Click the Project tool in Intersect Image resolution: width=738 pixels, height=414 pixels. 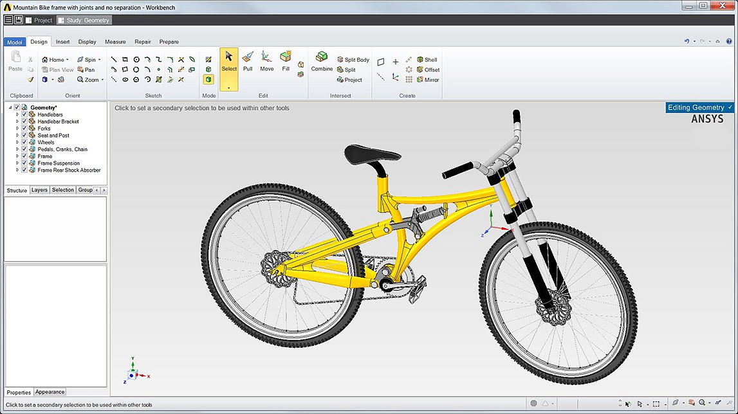[x=349, y=80]
